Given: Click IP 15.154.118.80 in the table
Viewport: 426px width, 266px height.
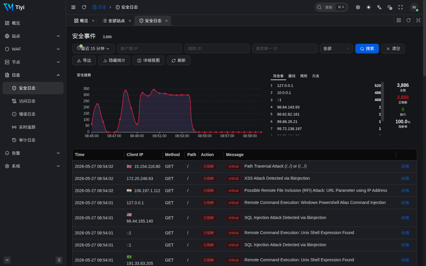Looking at the screenshot, I should [147, 166].
